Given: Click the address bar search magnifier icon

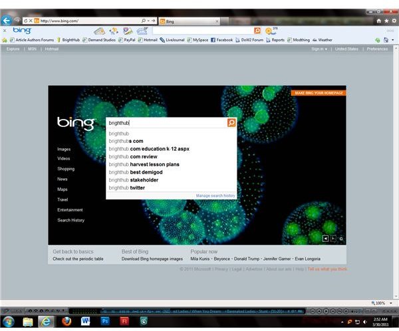Looking at the screenshot, I should (x=143, y=21).
